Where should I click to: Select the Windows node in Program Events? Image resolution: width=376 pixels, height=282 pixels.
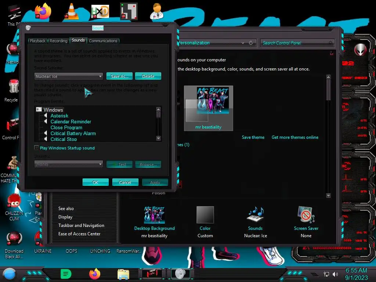point(53,110)
